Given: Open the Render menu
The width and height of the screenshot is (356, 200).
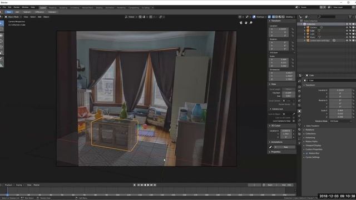Looking at the screenshot, I should click(x=16, y=7).
